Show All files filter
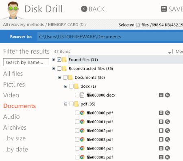The image size is (183, 161). click(x=13, y=74)
